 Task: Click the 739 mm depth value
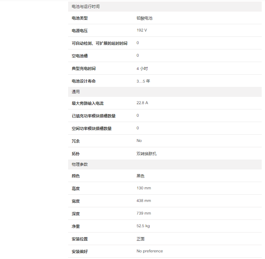pyautogui.click(x=144, y=213)
